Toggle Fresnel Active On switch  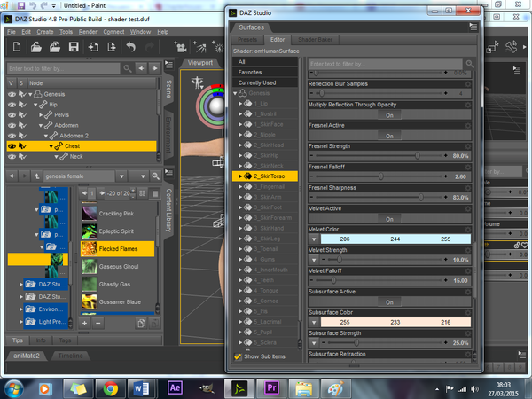point(389,136)
